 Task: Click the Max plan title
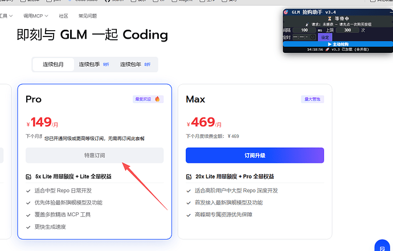195,99
